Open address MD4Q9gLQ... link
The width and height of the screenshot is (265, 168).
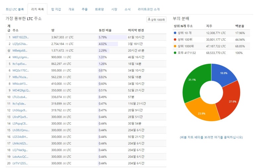point(22,90)
